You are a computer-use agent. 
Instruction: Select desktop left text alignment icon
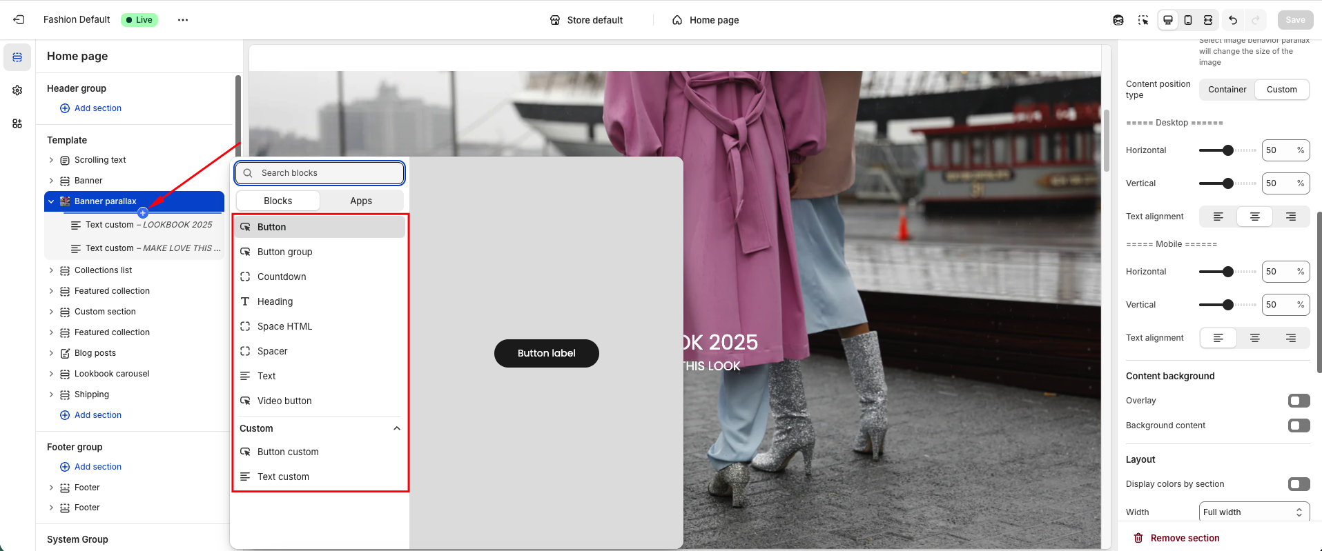[x=1218, y=217]
